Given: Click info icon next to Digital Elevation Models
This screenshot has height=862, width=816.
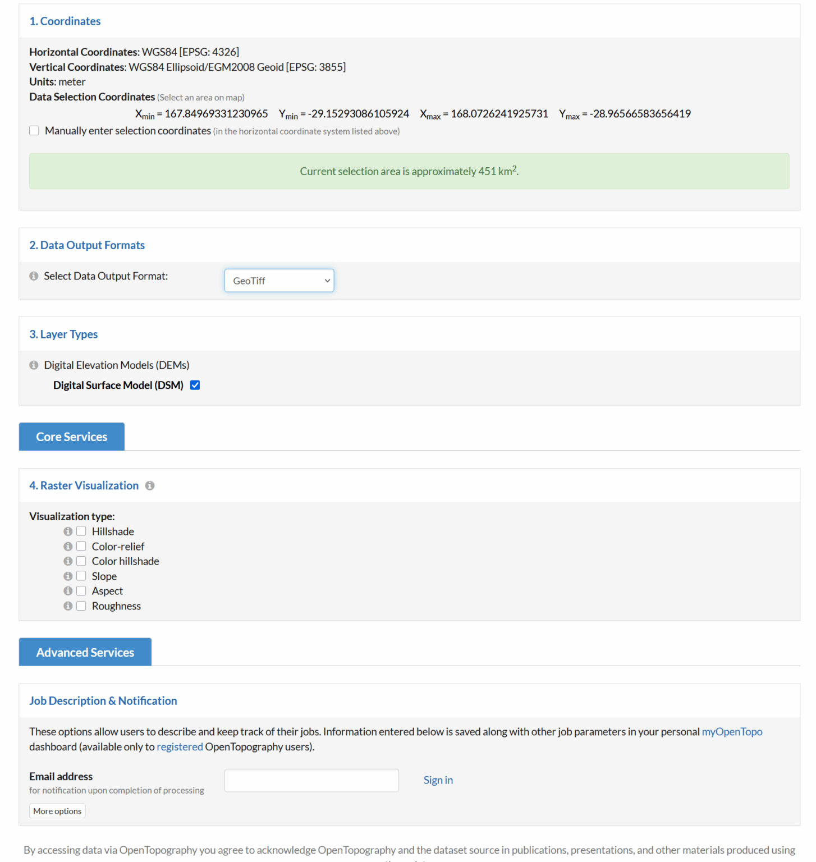Looking at the screenshot, I should click(34, 365).
